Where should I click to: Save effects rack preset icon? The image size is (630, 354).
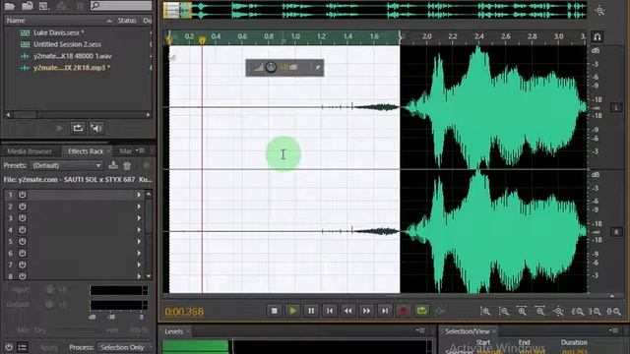pyautogui.click(x=113, y=165)
